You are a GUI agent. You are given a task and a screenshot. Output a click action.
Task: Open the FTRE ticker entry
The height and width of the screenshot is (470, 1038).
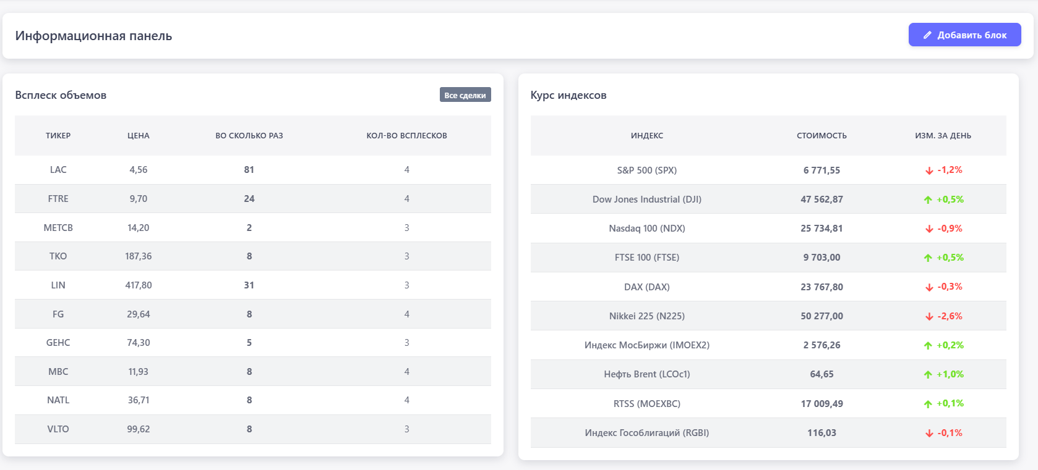58,199
